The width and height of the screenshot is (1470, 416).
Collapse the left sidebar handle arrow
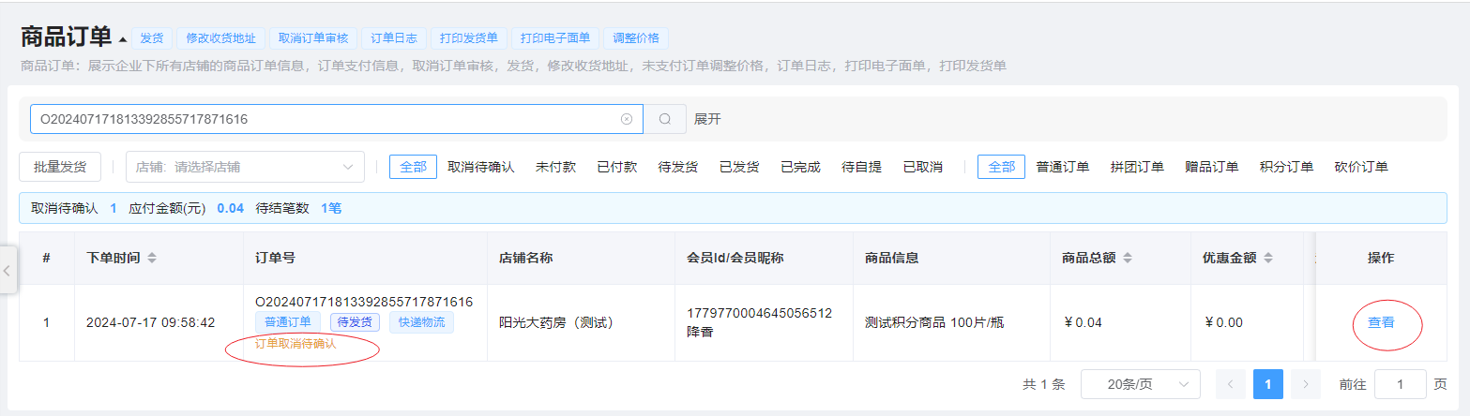click(8, 272)
